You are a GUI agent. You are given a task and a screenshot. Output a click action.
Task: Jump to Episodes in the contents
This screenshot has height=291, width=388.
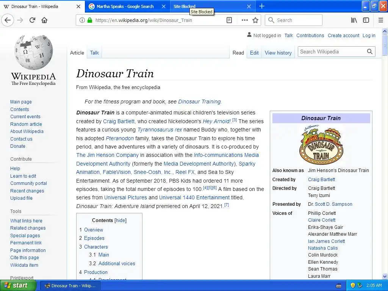(94, 238)
